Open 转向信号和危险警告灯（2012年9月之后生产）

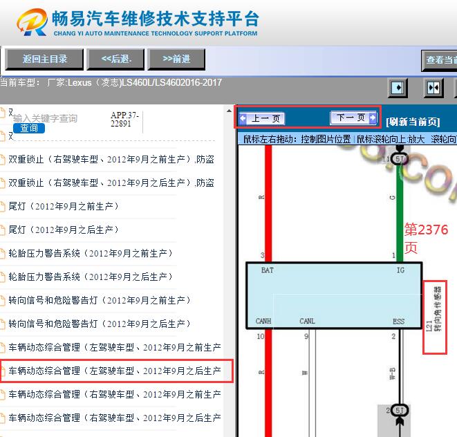point(100,324)
